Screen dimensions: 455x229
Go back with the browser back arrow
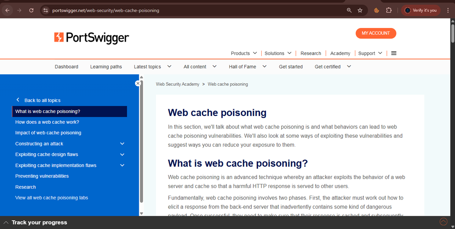point(7,10)
